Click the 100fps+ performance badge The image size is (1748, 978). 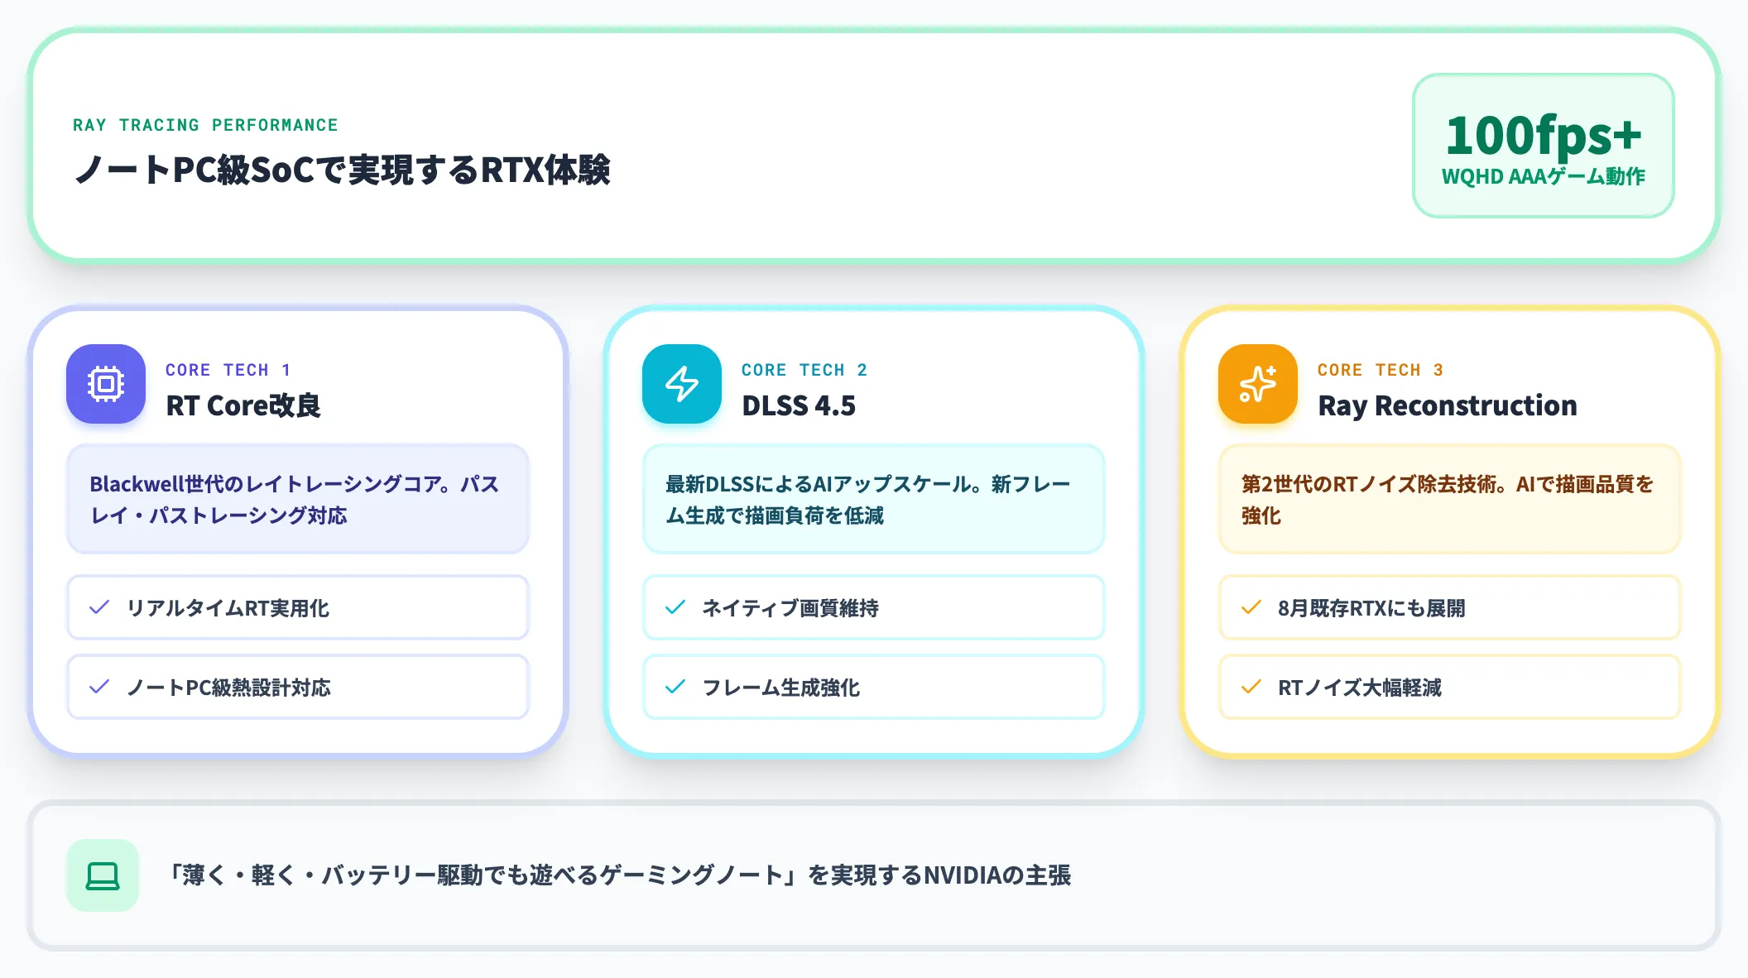coord(1543,146)
